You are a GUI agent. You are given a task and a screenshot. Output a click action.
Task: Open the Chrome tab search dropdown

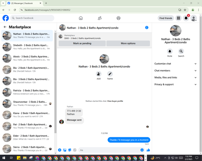(x=3, y=3)
